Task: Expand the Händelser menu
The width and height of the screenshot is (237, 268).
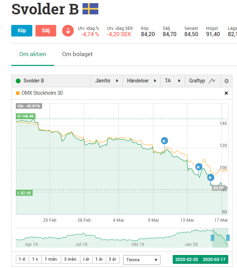Action: coord(141,81)
